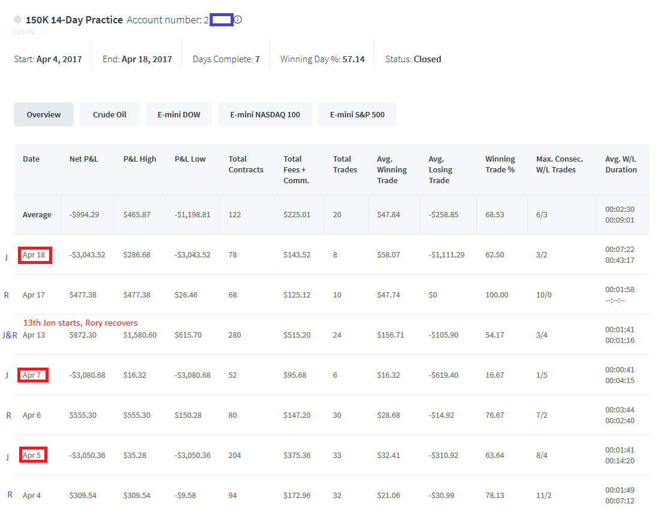The width and height of the screenshot is (662, 528).
Task: Click Net P&L value -$3,080.68 for Apr 7
Action: (87, 375)
